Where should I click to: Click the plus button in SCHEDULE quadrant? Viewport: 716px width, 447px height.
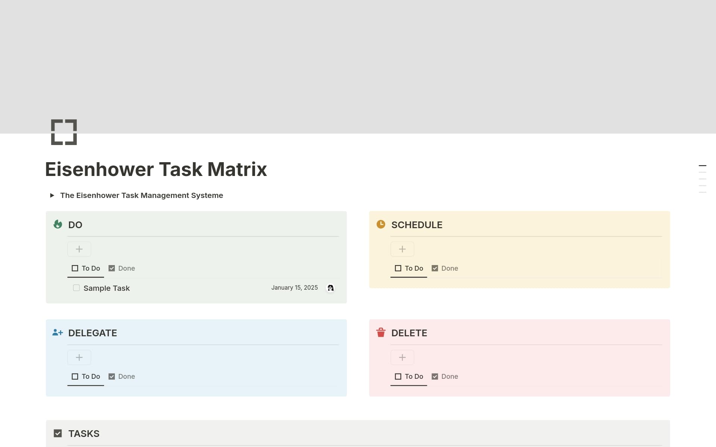pyautogui.click(x=402, y=249)
